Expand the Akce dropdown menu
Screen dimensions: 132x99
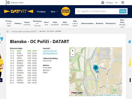click(x=54, y=12)
